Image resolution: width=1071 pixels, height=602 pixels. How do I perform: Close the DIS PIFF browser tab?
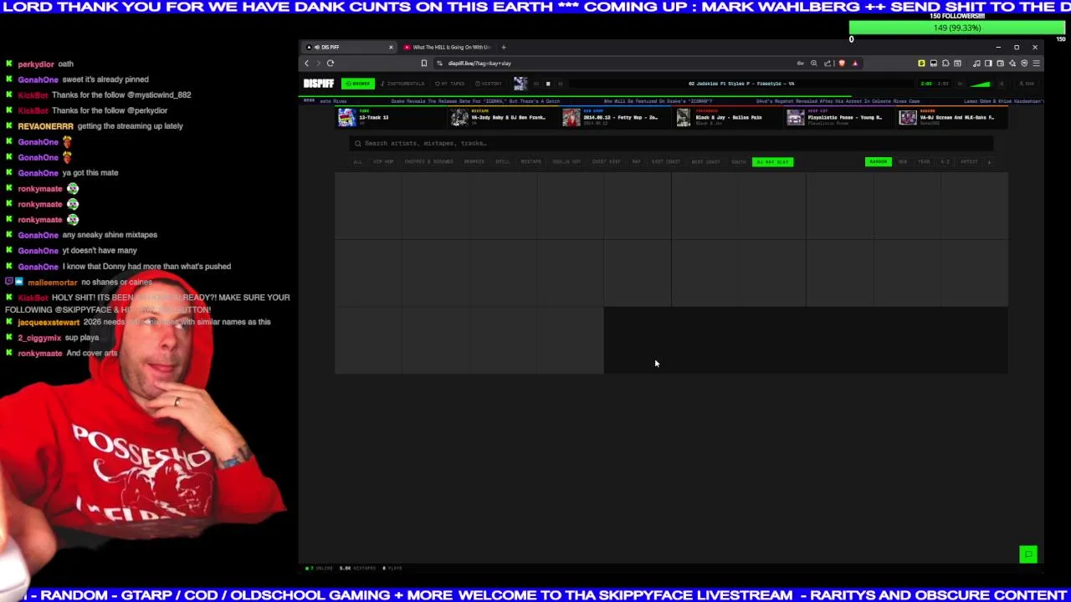click(390, 47)
